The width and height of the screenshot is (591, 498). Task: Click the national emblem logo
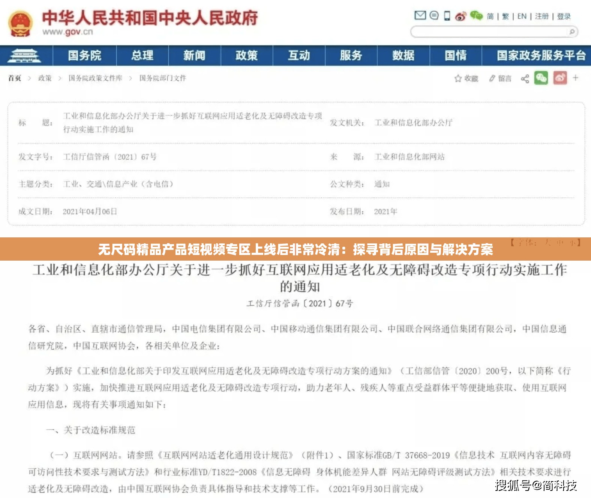[x=20, y=24]
